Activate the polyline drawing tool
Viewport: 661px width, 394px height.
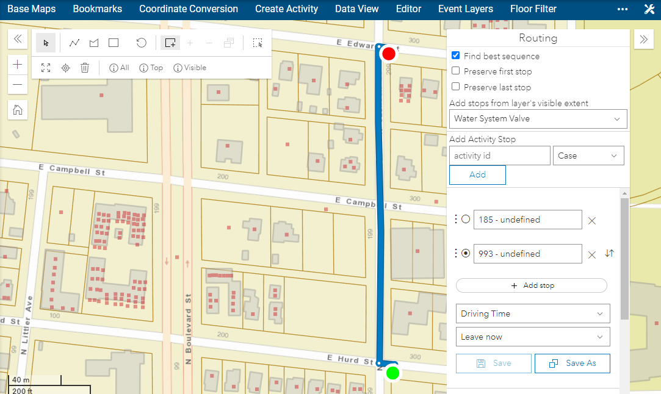click(x=74, y=43)
